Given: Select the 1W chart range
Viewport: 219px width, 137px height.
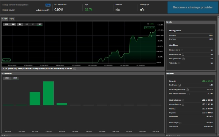Looking at the screenshot, I should [7, 24].
